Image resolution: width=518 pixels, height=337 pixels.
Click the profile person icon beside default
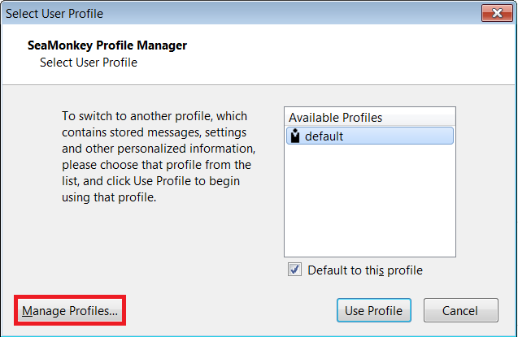(x=295, y=136)
